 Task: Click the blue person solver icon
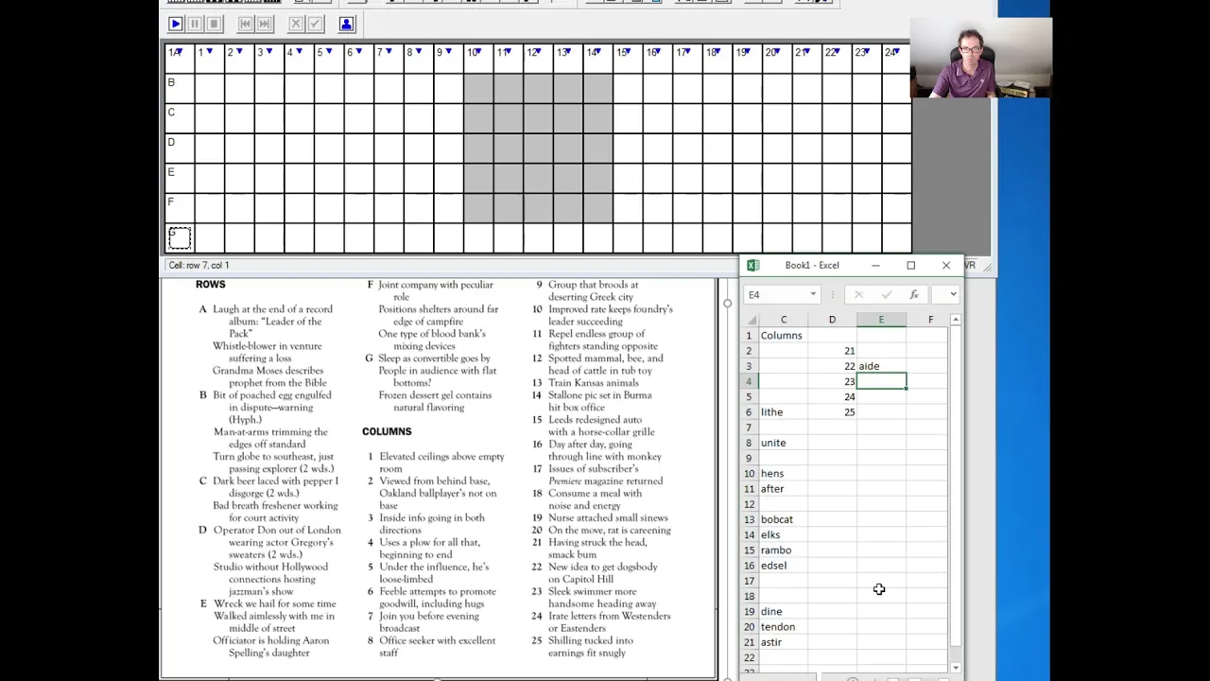[346, 24]
